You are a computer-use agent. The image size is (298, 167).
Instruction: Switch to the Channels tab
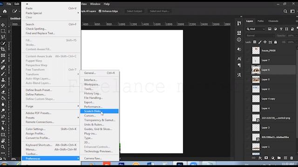point(273,21)
